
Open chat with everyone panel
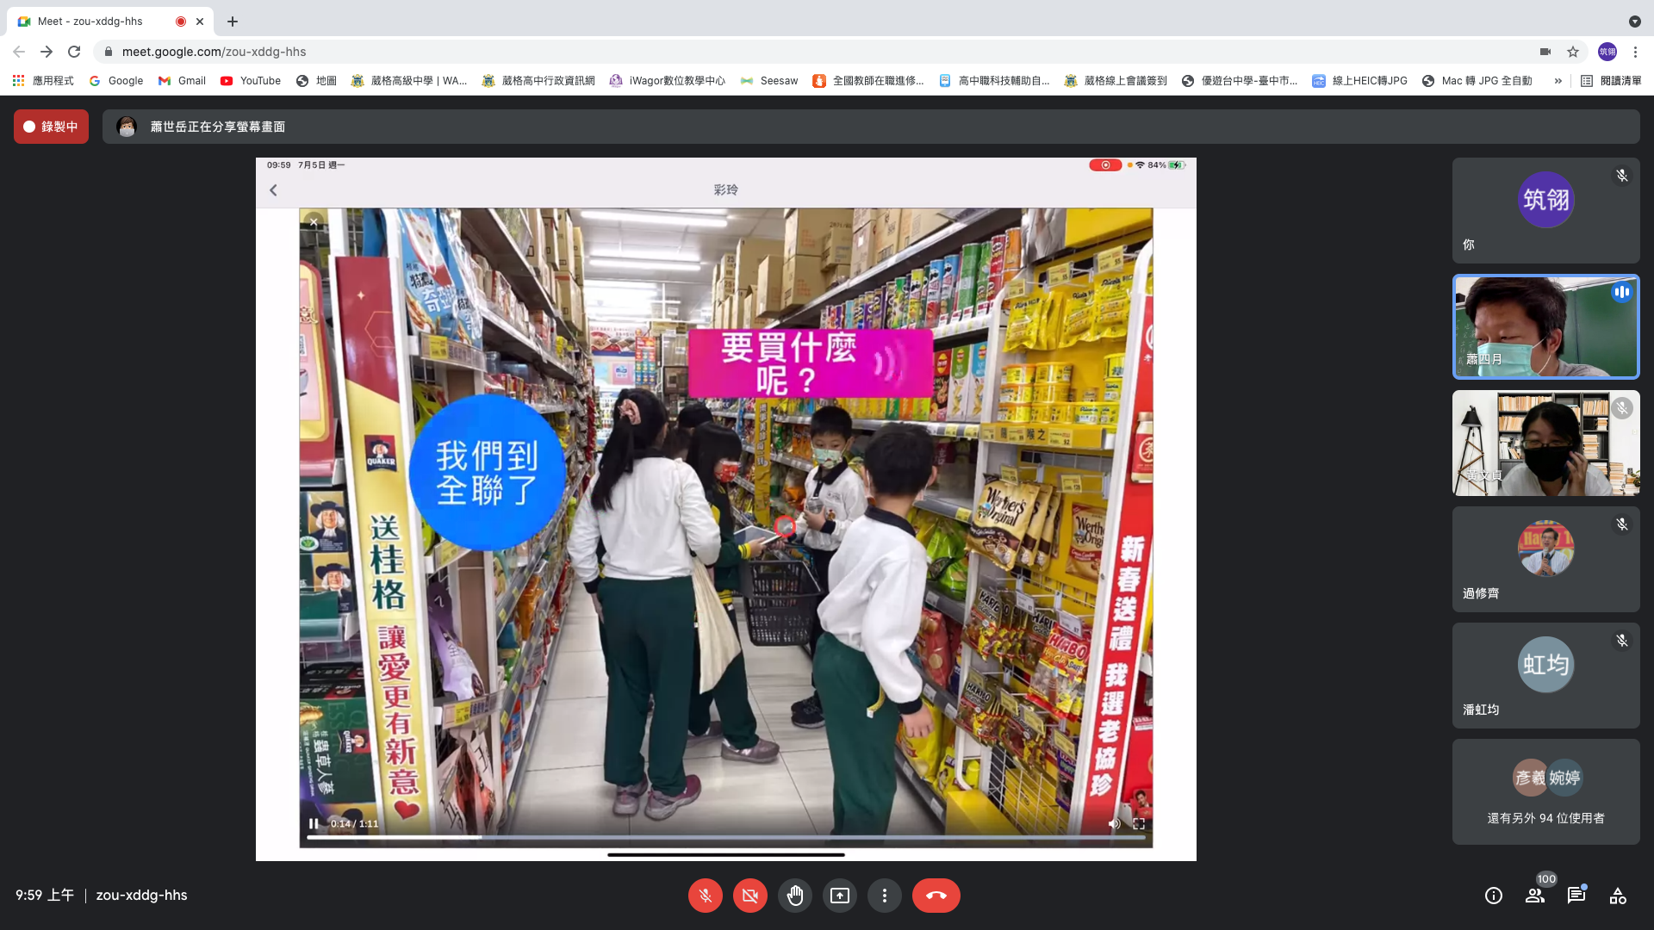1576,896
